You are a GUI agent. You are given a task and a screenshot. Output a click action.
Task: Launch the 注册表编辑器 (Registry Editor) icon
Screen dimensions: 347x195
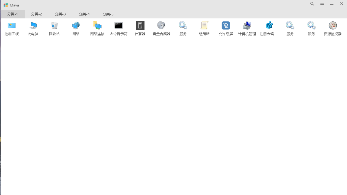[268, 28]
